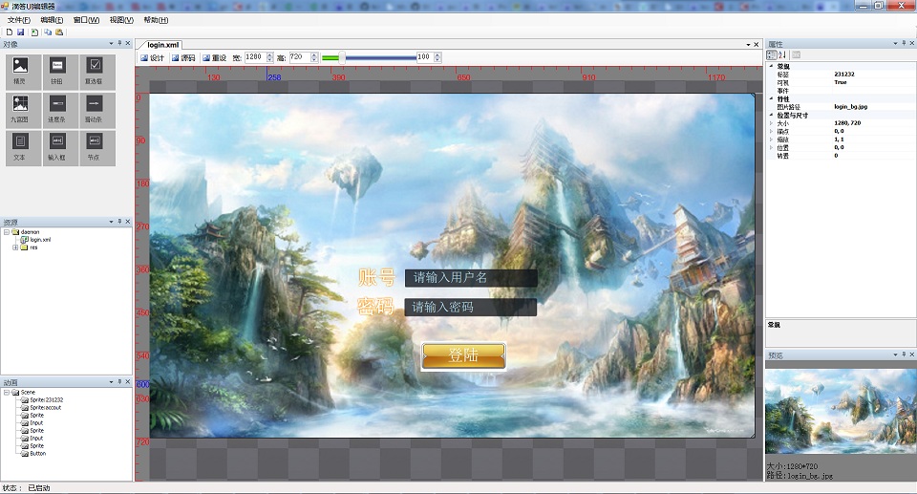This screenshot has width=917, height=494.
Task: Click the height field showing 720
Action: pos(299,57)
